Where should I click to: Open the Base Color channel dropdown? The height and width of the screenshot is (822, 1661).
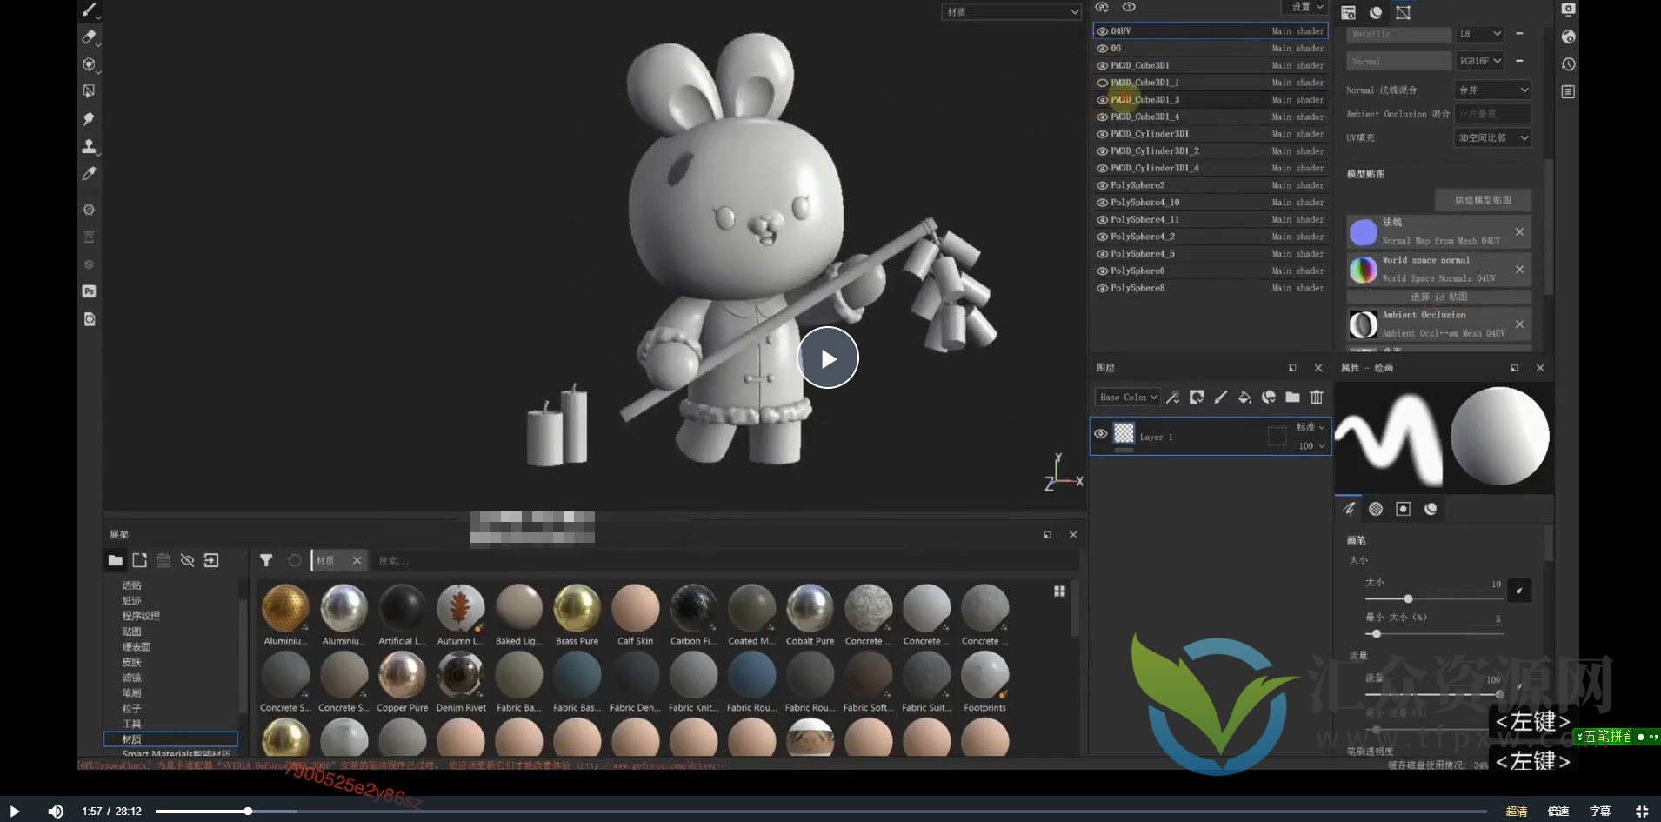[1128, 398]
